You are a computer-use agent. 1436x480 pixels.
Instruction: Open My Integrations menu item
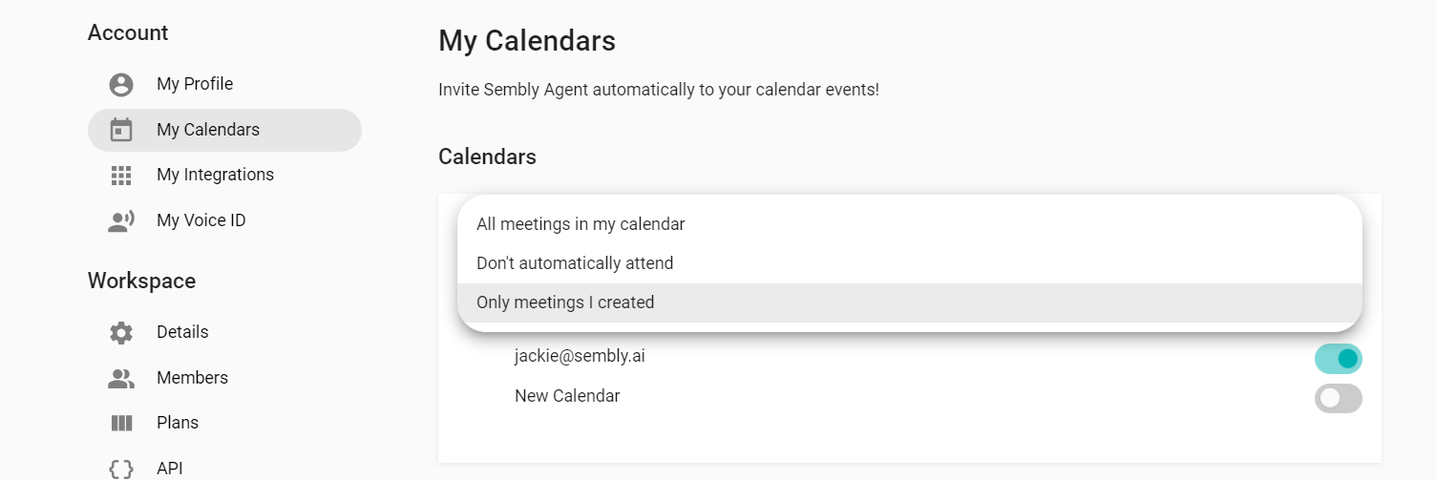(x=215, y=175)
